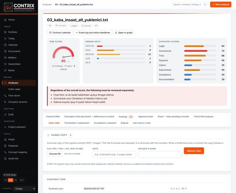Click the Barter swap icon
Image resolution: width=236 pixels, height=193 pixels.
[x=5, y=70]
